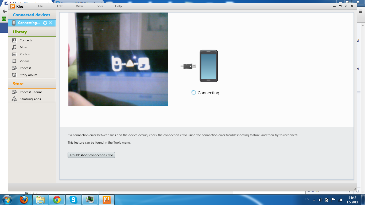The image size is (365, 205).
Task: Open the Music icon in the Library
Action: [x=14, y=47]
